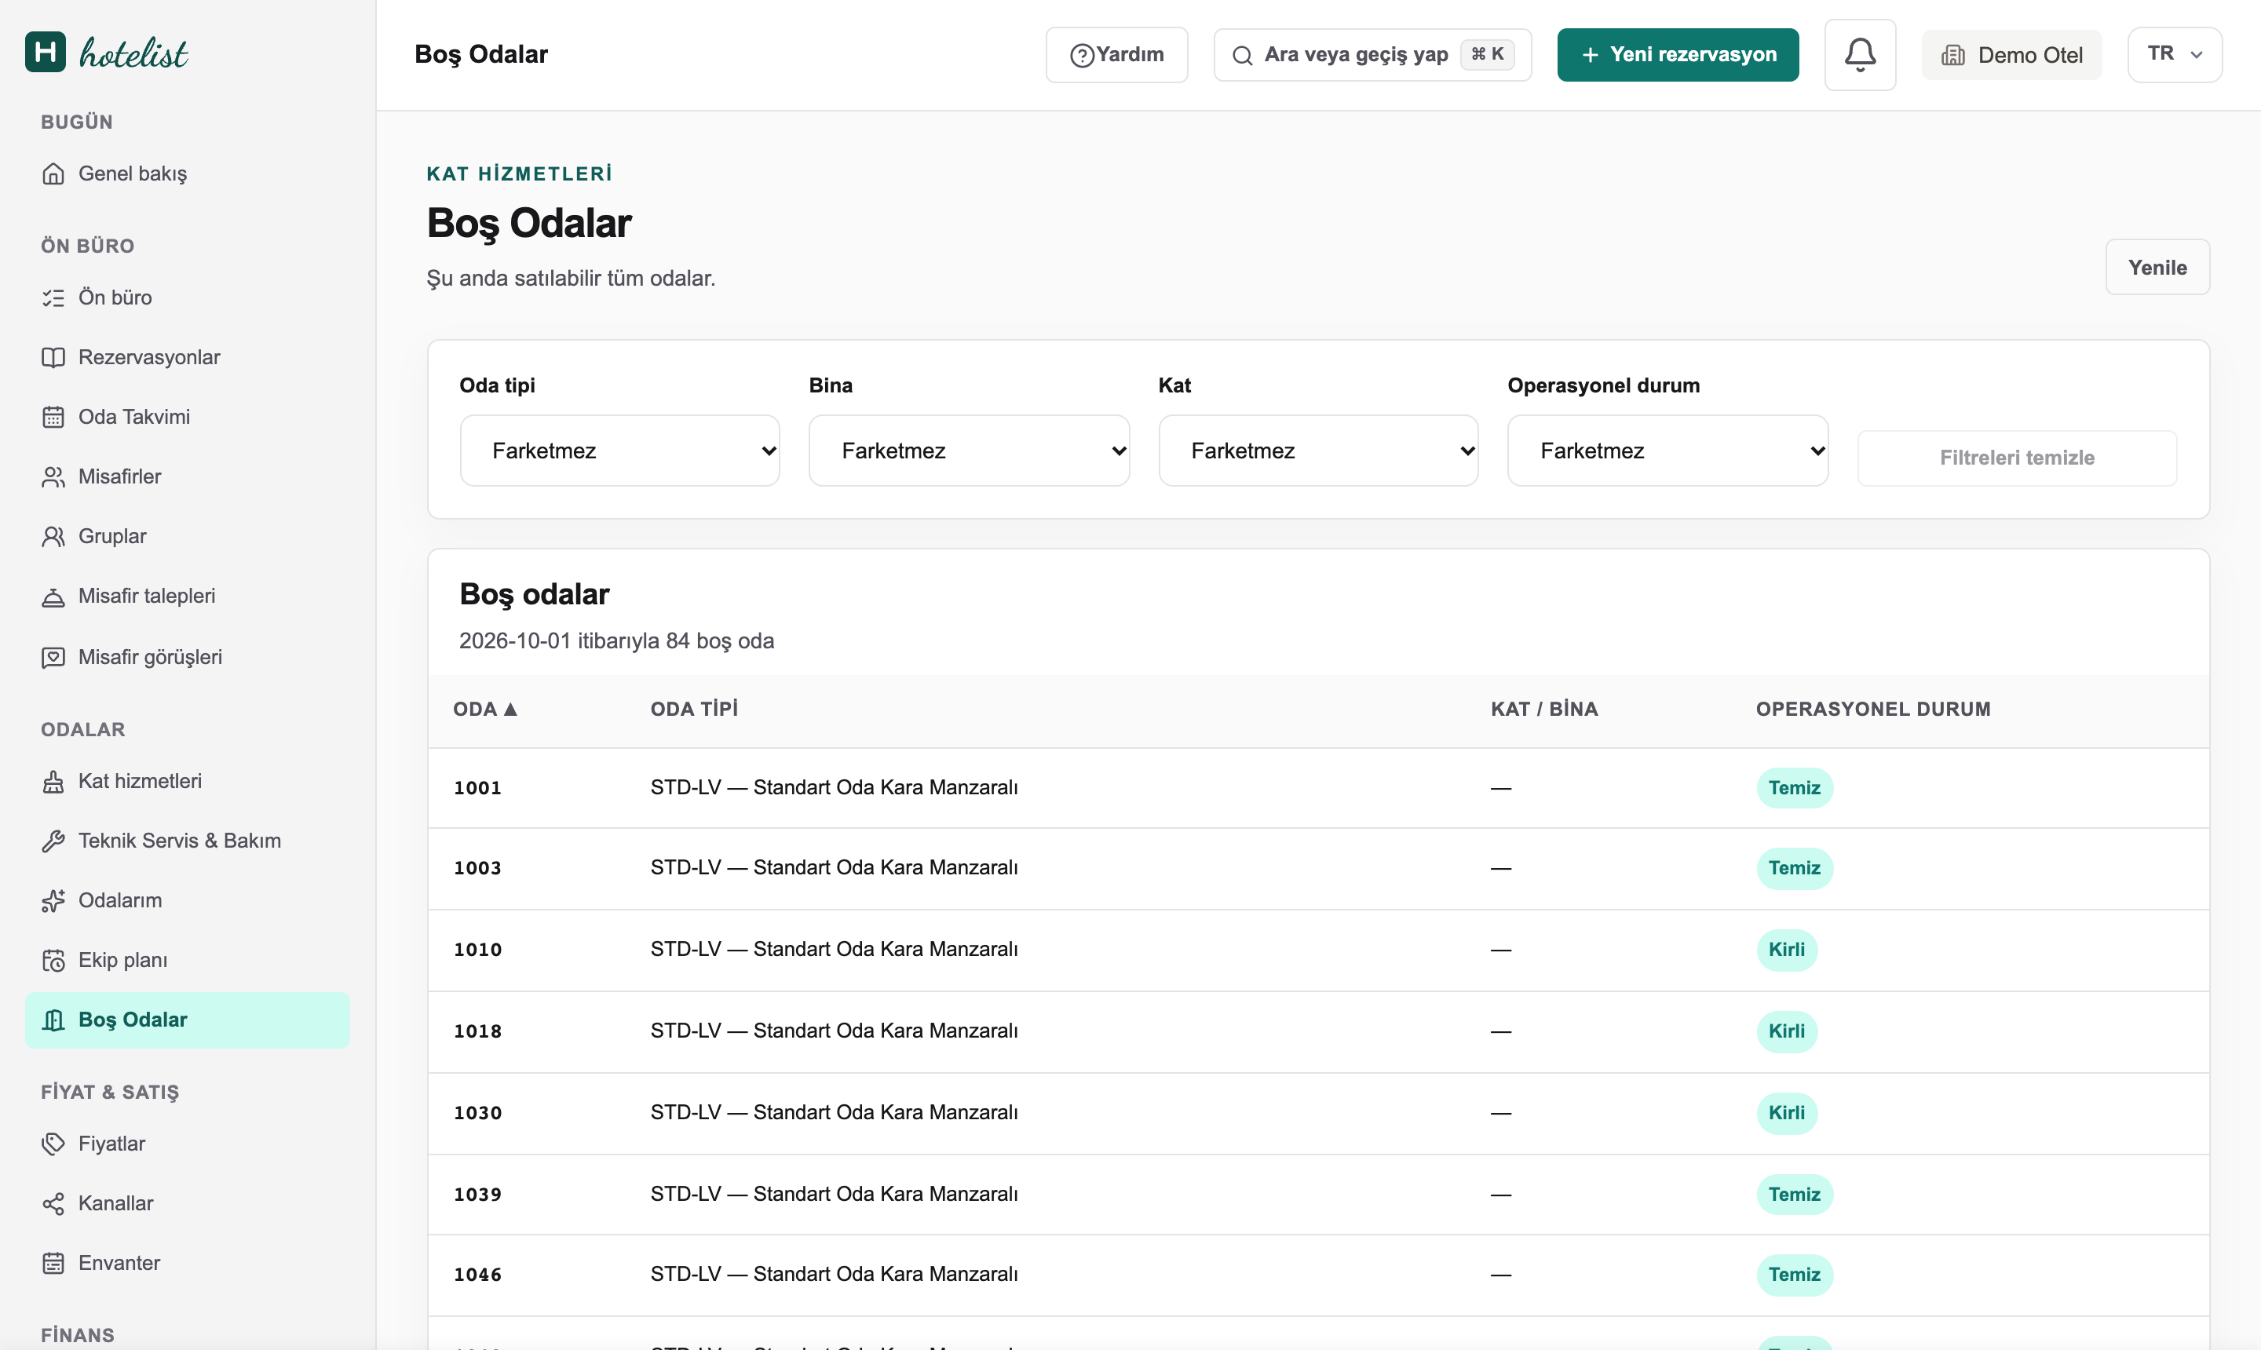The height and width of the screenshot is (1350, 2261).
Task: Open the TR language selector
Action: click(x=2175, y=55)
